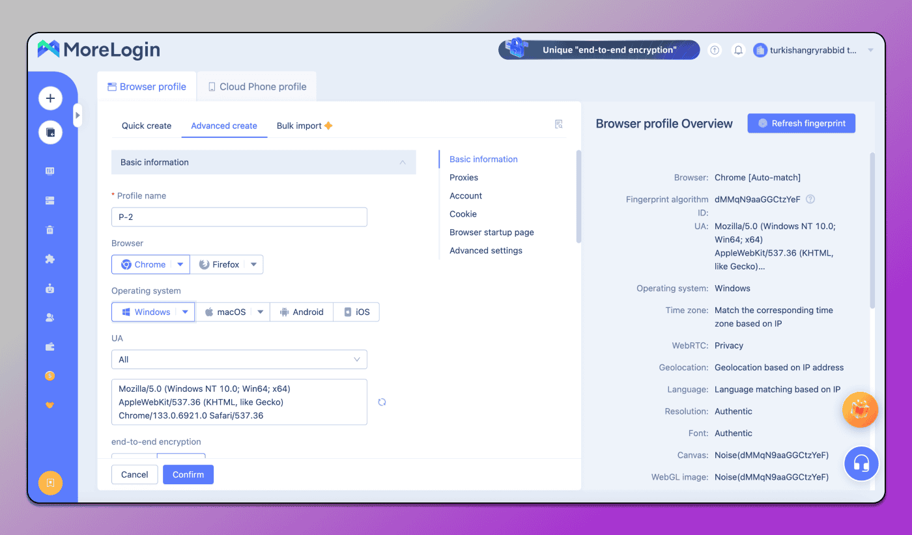This screenshot has width=912, height=535.
Task: Click the user avatar icon in header
Action: tap(760, 50)
